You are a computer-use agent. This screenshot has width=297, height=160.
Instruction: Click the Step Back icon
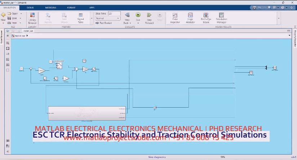coord(127,17)
